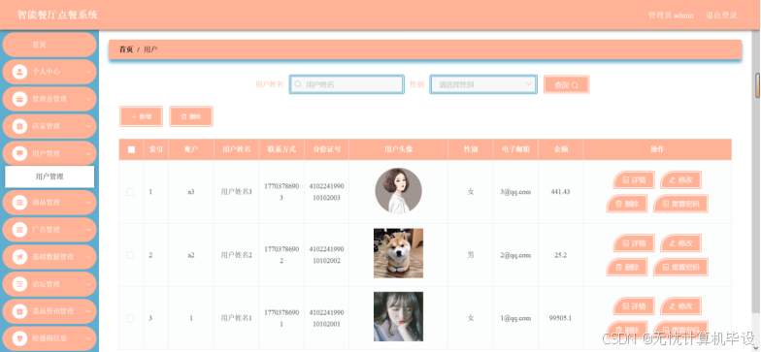The height and width of the screenshot is (352, 761).
Task: Check the checkbox for row a3
Action: point(130,192)
